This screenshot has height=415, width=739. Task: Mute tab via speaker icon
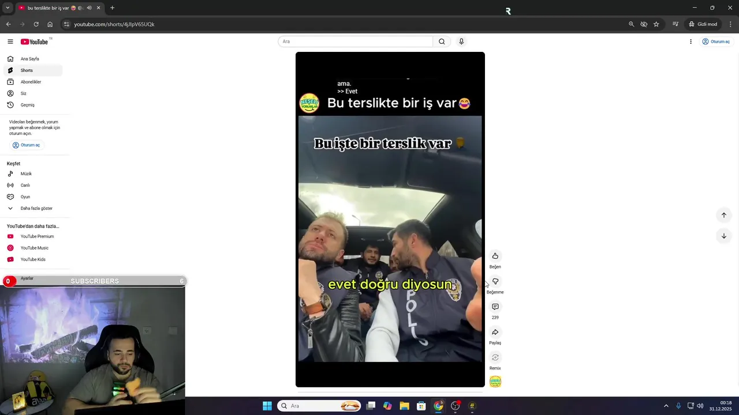coord(89,8)
